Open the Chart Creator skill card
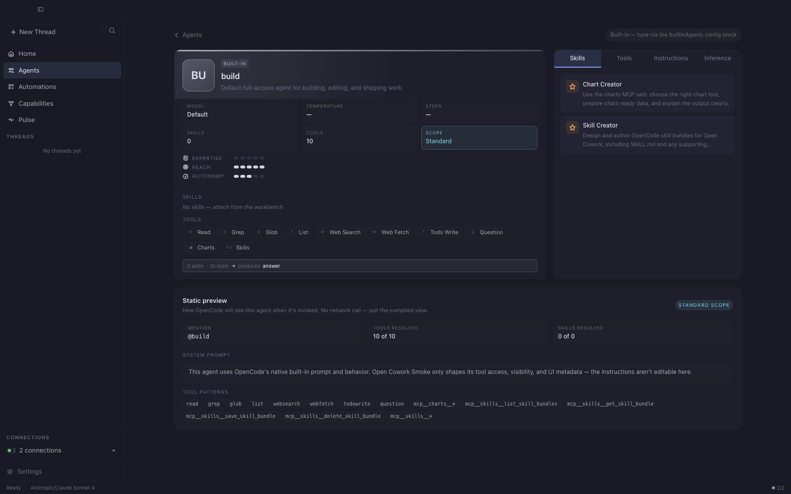This screenshot has width=791, height=494. (648, 94)
